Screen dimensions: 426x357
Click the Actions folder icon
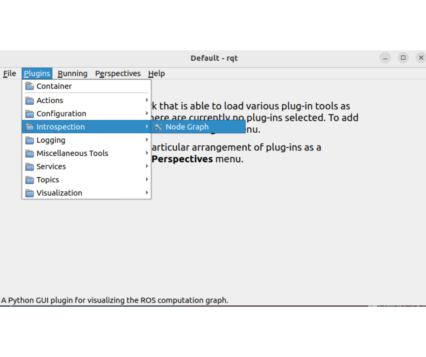tap(30, 101)
